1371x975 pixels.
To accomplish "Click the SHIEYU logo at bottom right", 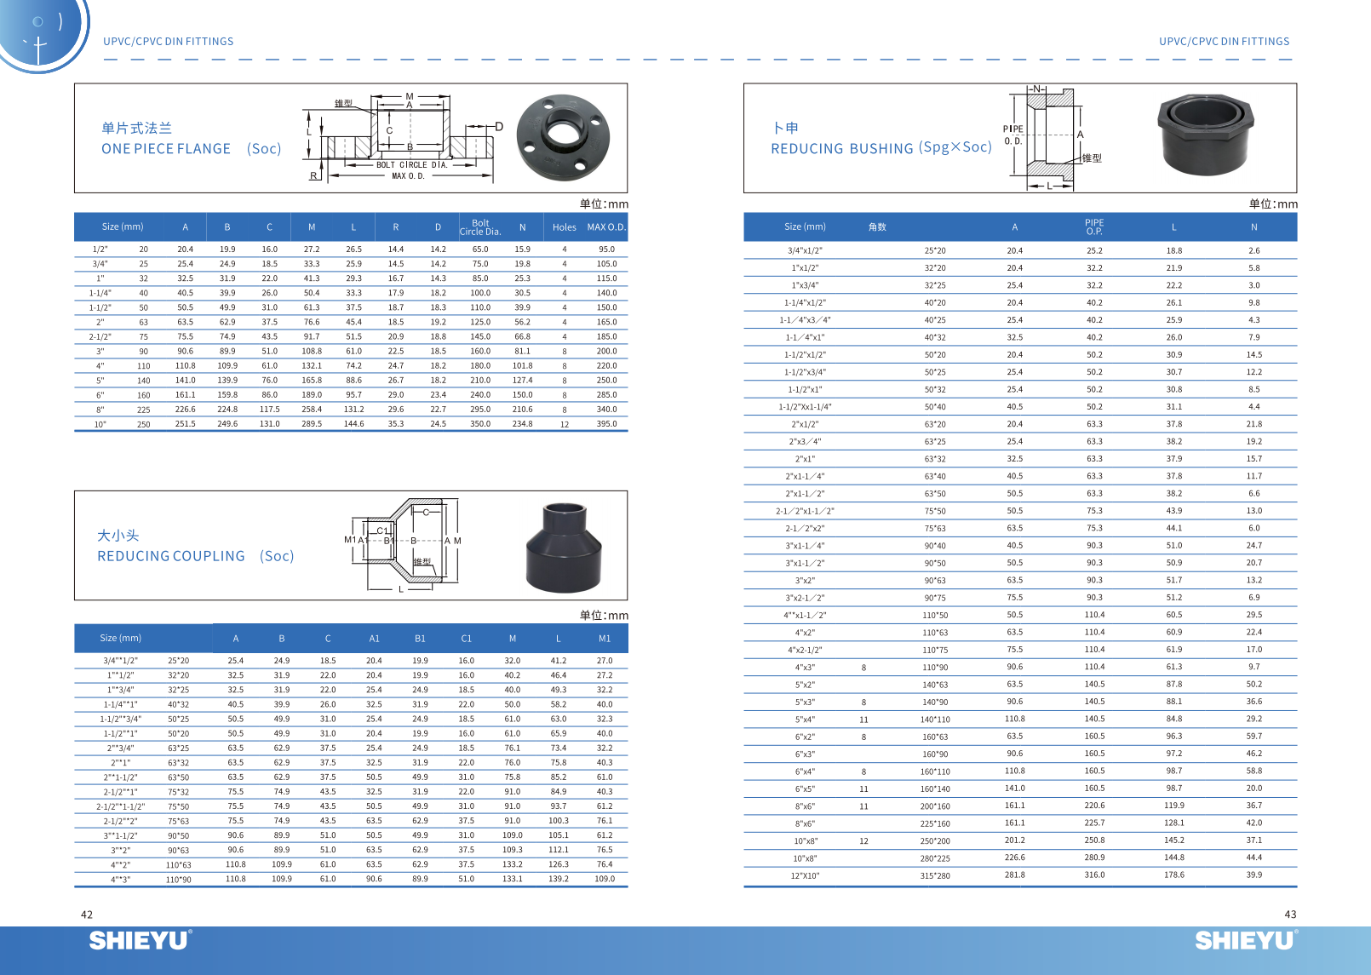I will click(1245, 940).
